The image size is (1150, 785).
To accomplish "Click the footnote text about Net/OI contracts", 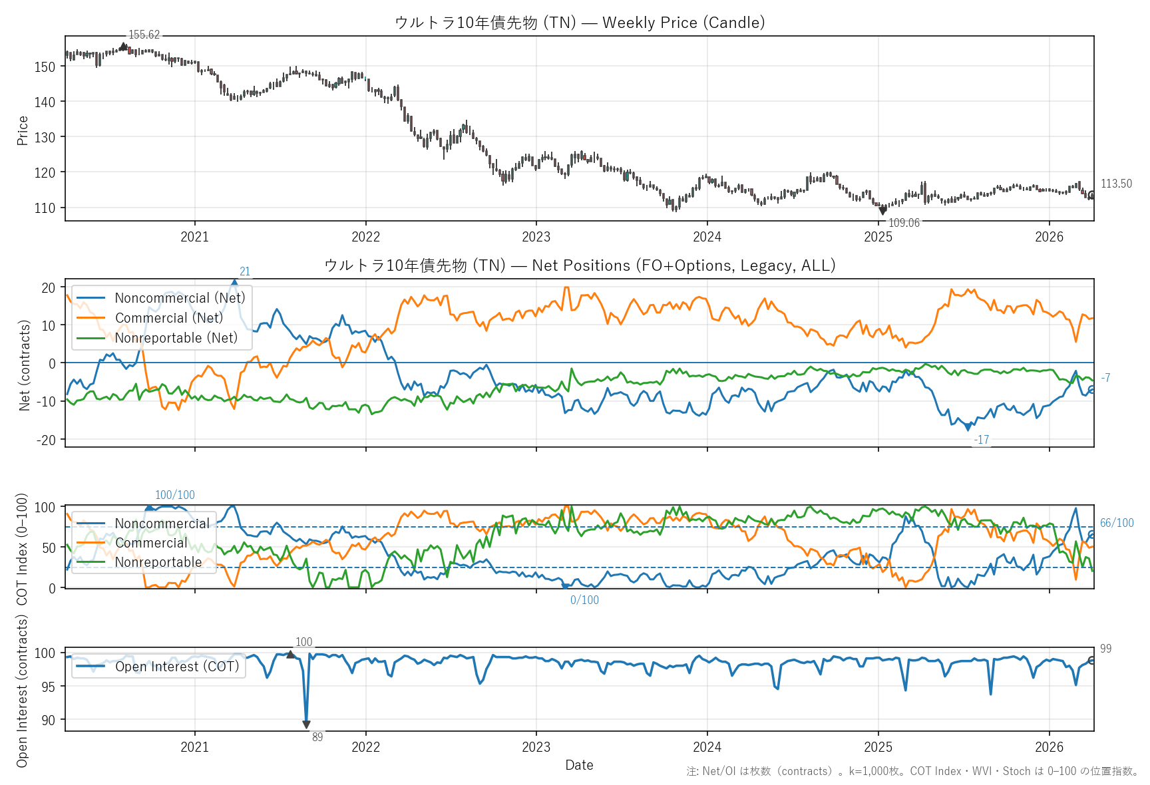I will (x=912, y=771).
